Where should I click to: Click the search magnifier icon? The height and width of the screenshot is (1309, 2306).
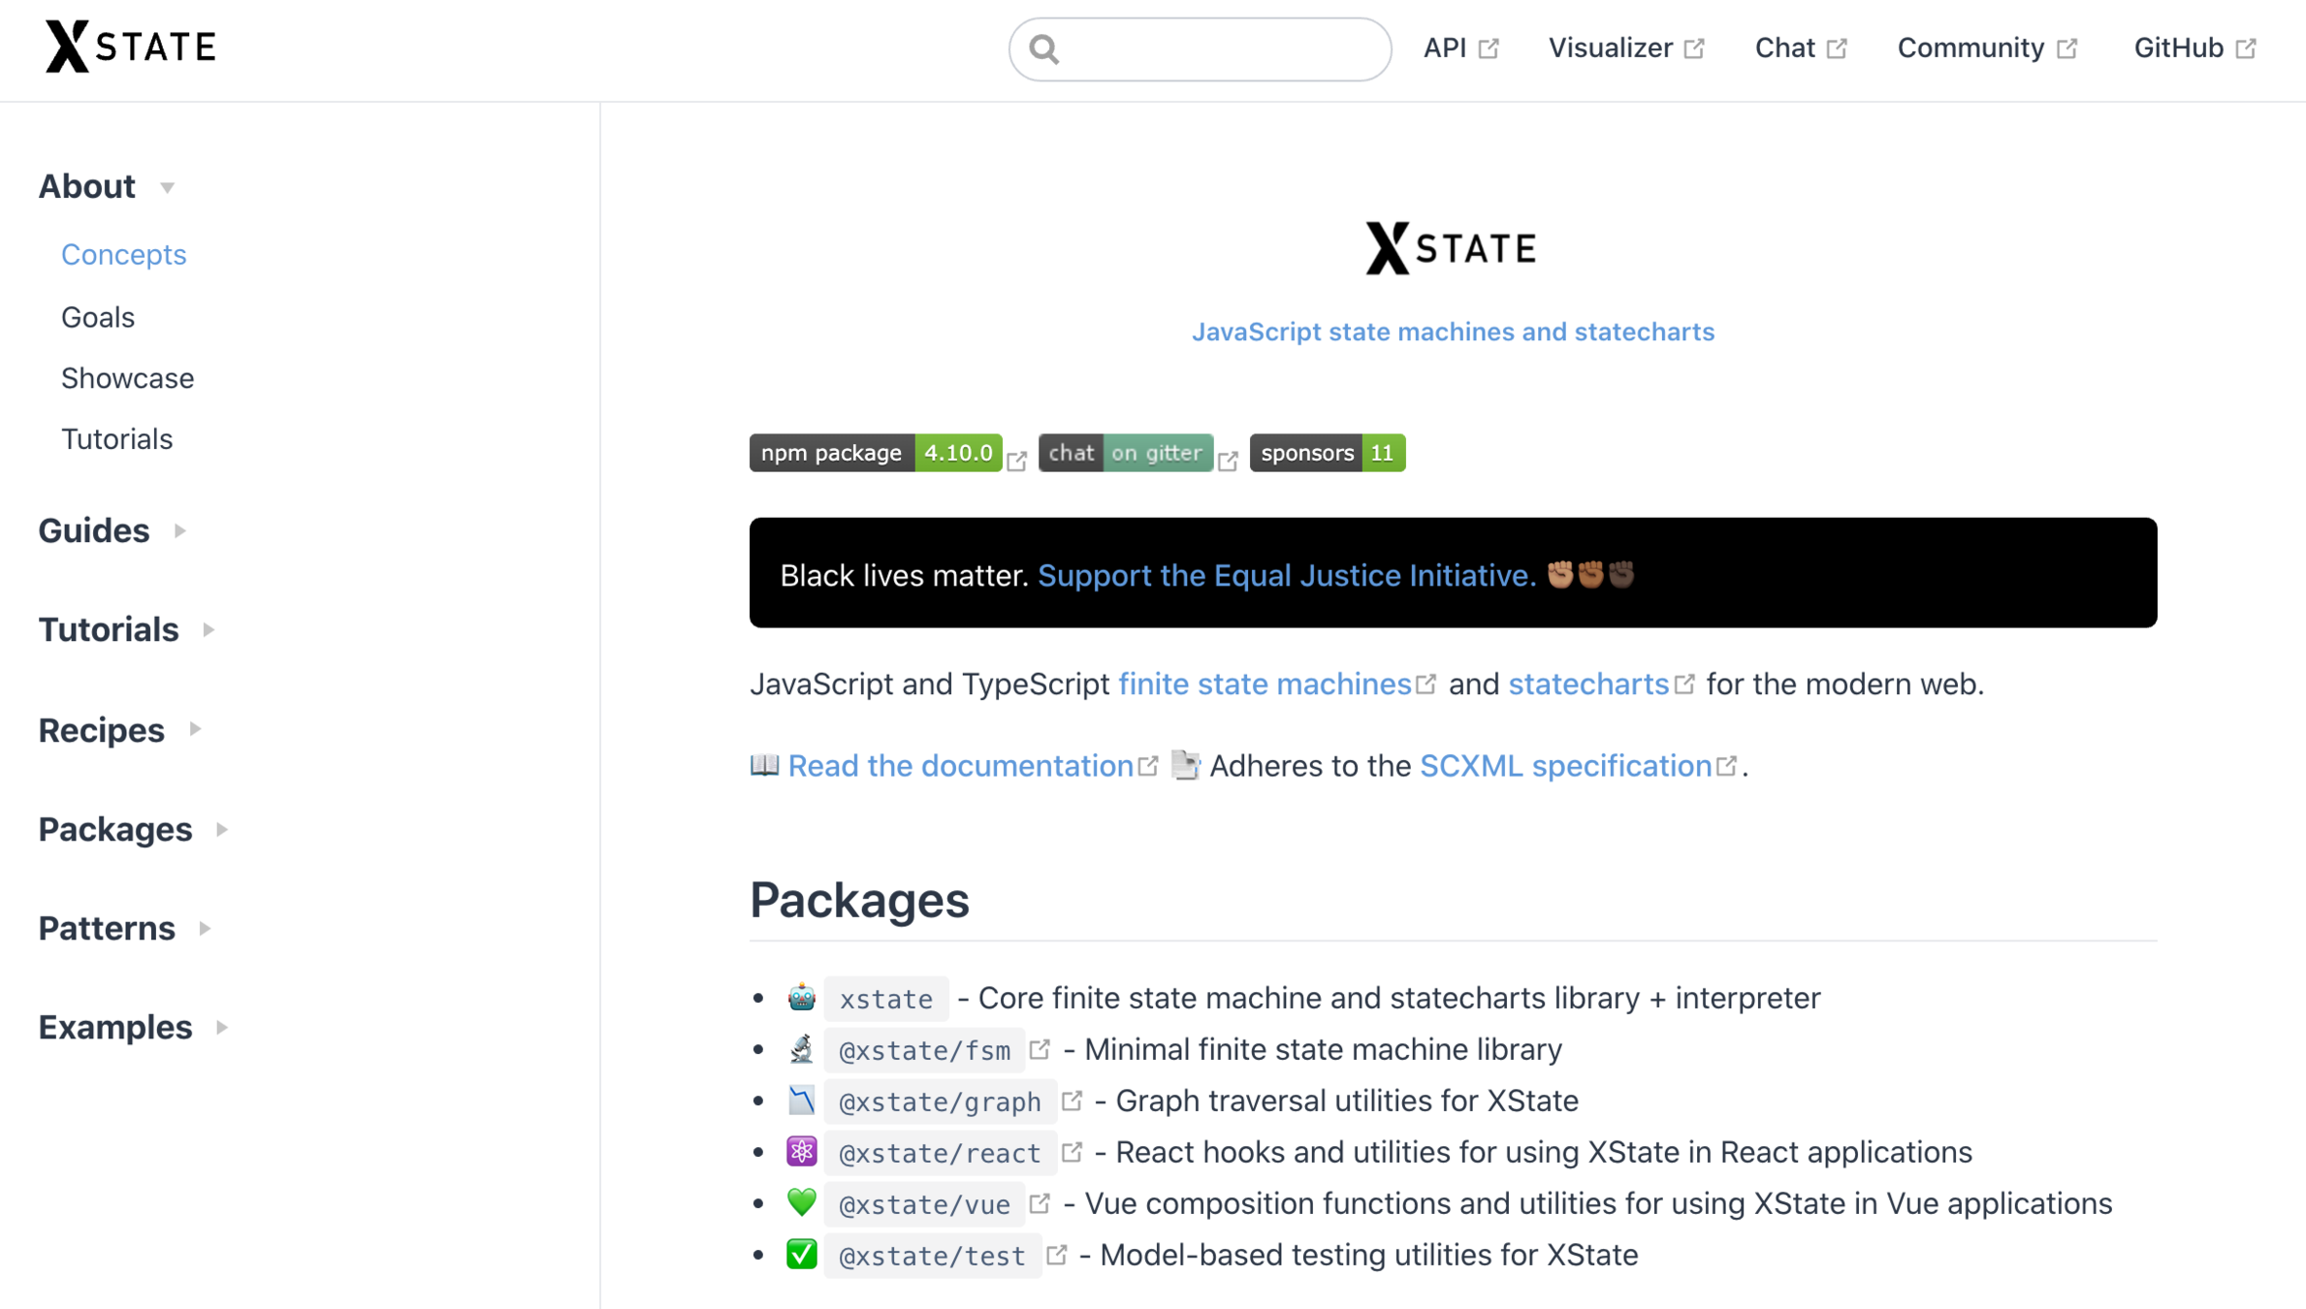1043,48
